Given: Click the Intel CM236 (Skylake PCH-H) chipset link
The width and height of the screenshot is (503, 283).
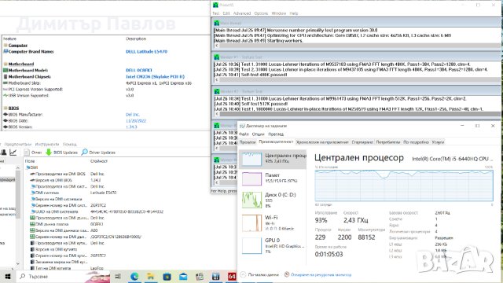Looking at the screenshot, I should 155,77.
